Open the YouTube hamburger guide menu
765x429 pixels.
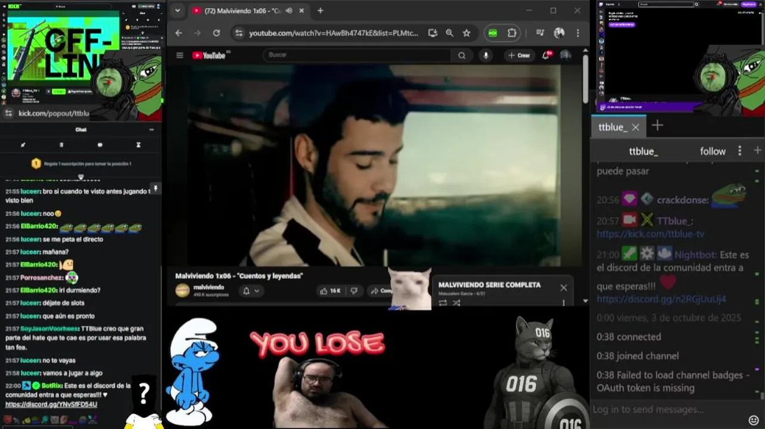179,55
